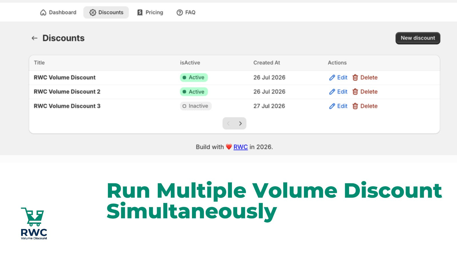Viewport: 457px width, 257px height.
Task: Click trash icon in first discount row
Action: [x=355, y=77]
